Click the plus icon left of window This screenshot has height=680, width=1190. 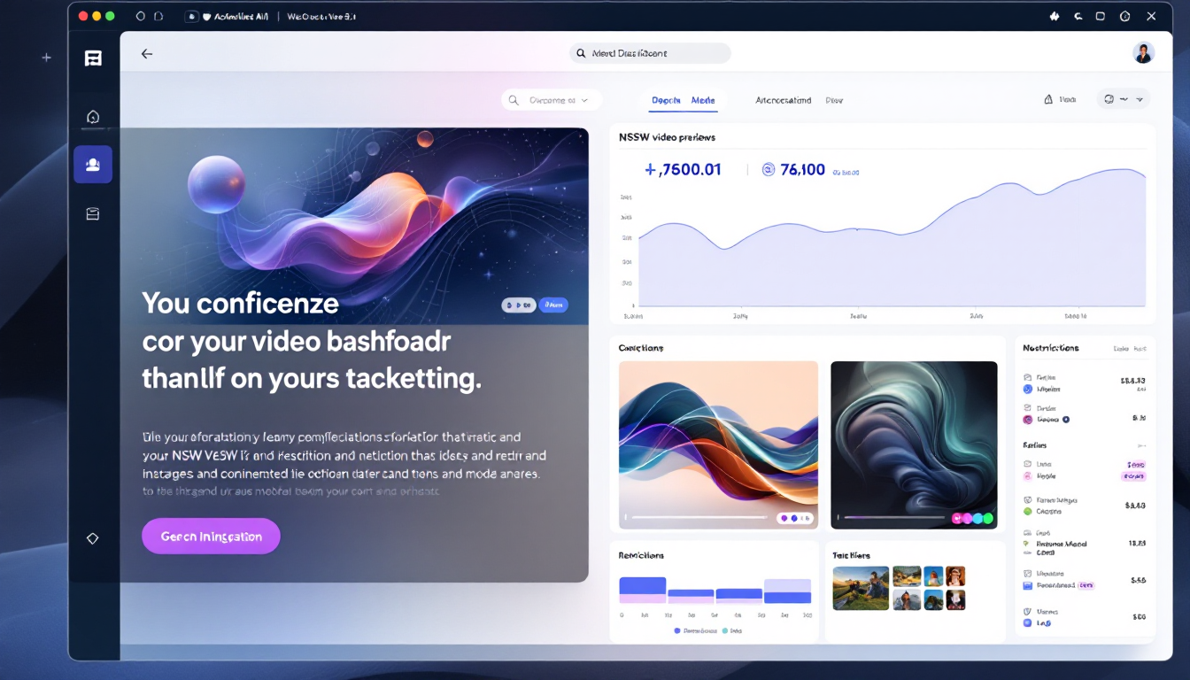(x=46, y=58)
